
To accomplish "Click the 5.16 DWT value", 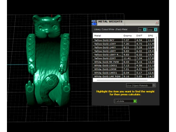I will point(139,62).
